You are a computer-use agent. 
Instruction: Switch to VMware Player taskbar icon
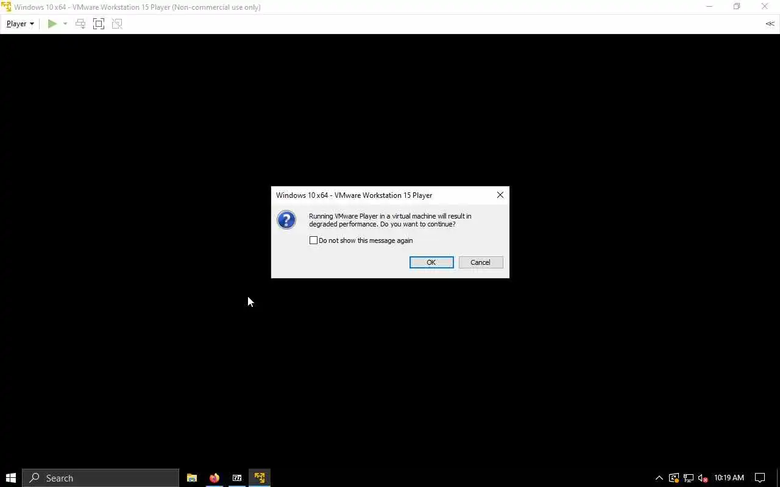[260, 478]
